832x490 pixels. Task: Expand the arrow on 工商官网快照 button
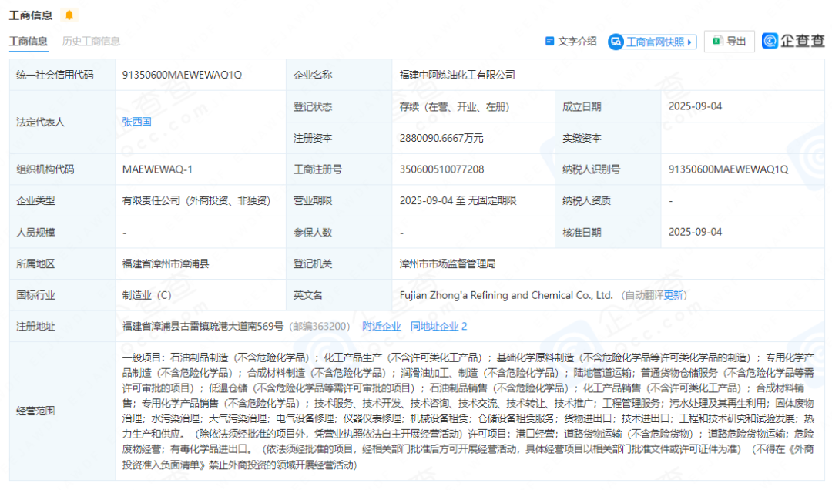[x=688, y=42]
